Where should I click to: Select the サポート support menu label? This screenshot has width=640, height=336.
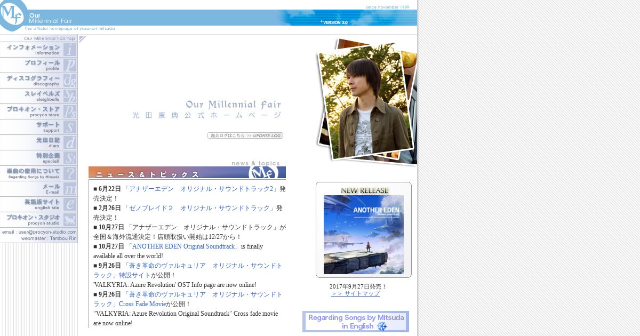click(48, 127)
